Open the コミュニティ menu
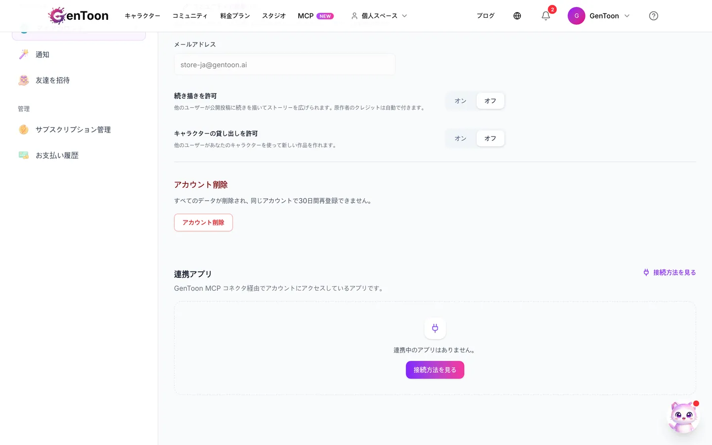This screenshot has width=712, height=445. click(190, 16)
